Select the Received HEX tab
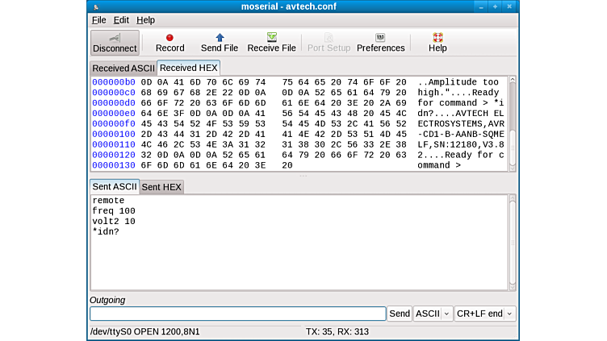This screenshot has height=341, width=607. (x=188, y=68)
